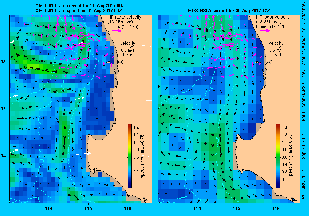Image resolution: width=309 pixels, height=216 pixels.
Task: Click the 0.2 tick on left colour bar
Action: tap(136, 172)
